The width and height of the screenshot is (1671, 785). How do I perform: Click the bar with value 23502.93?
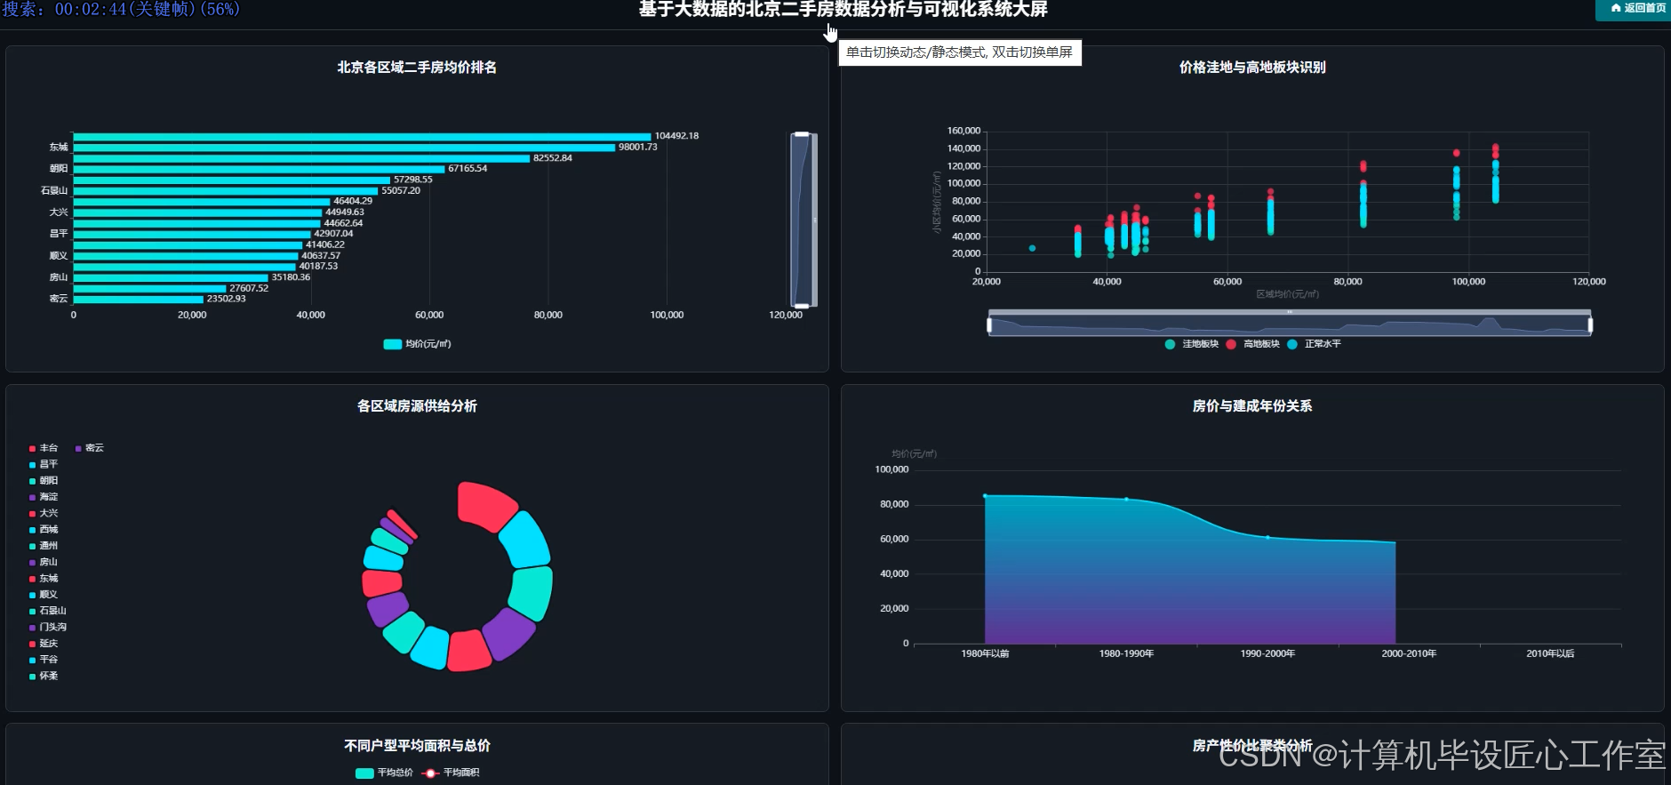click(x=138, y=300)
